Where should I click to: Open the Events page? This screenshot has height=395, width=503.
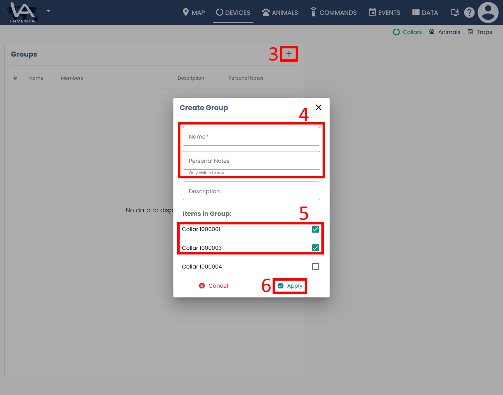(x=384, y=12)
